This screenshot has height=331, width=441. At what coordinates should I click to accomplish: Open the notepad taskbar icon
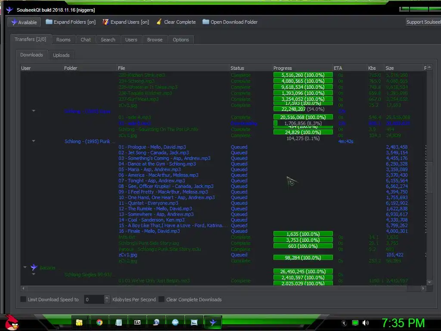point(118,322)
